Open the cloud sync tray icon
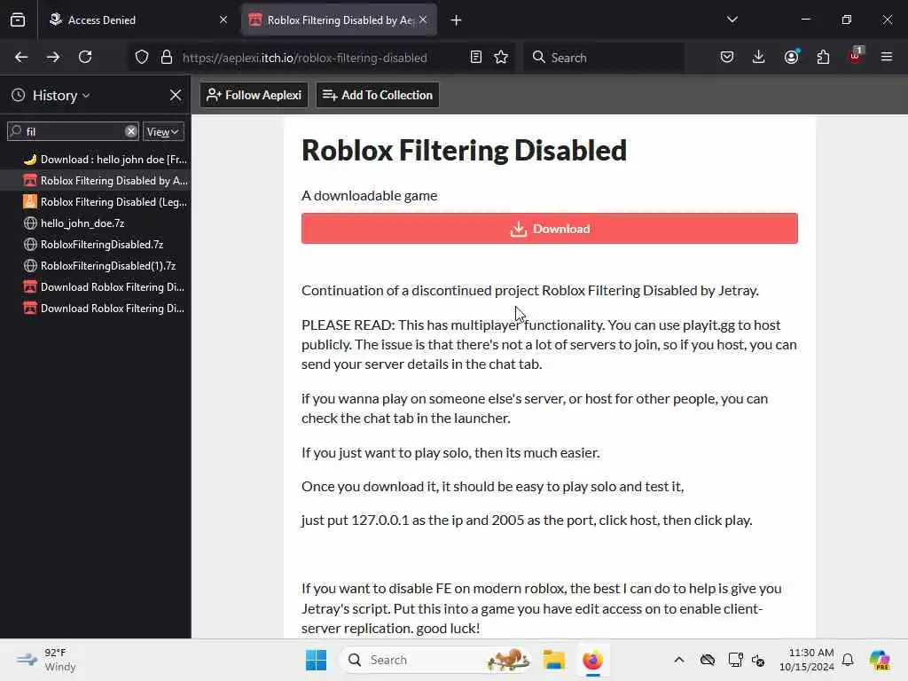 (x=708, y=660)
